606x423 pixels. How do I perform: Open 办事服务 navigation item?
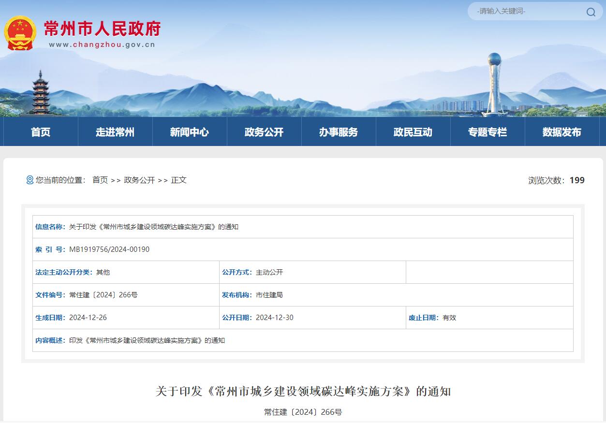click(x=339, y=132)
